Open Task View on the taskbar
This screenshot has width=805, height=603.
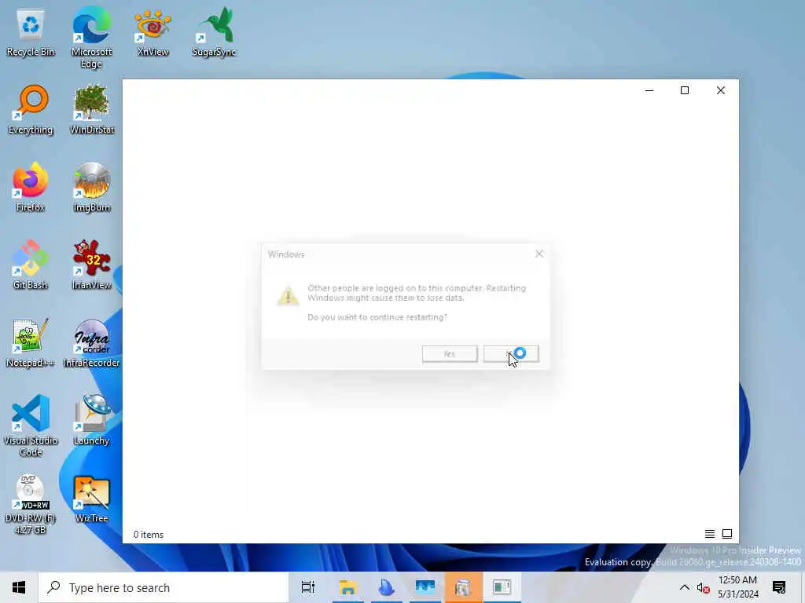[308, 587]
